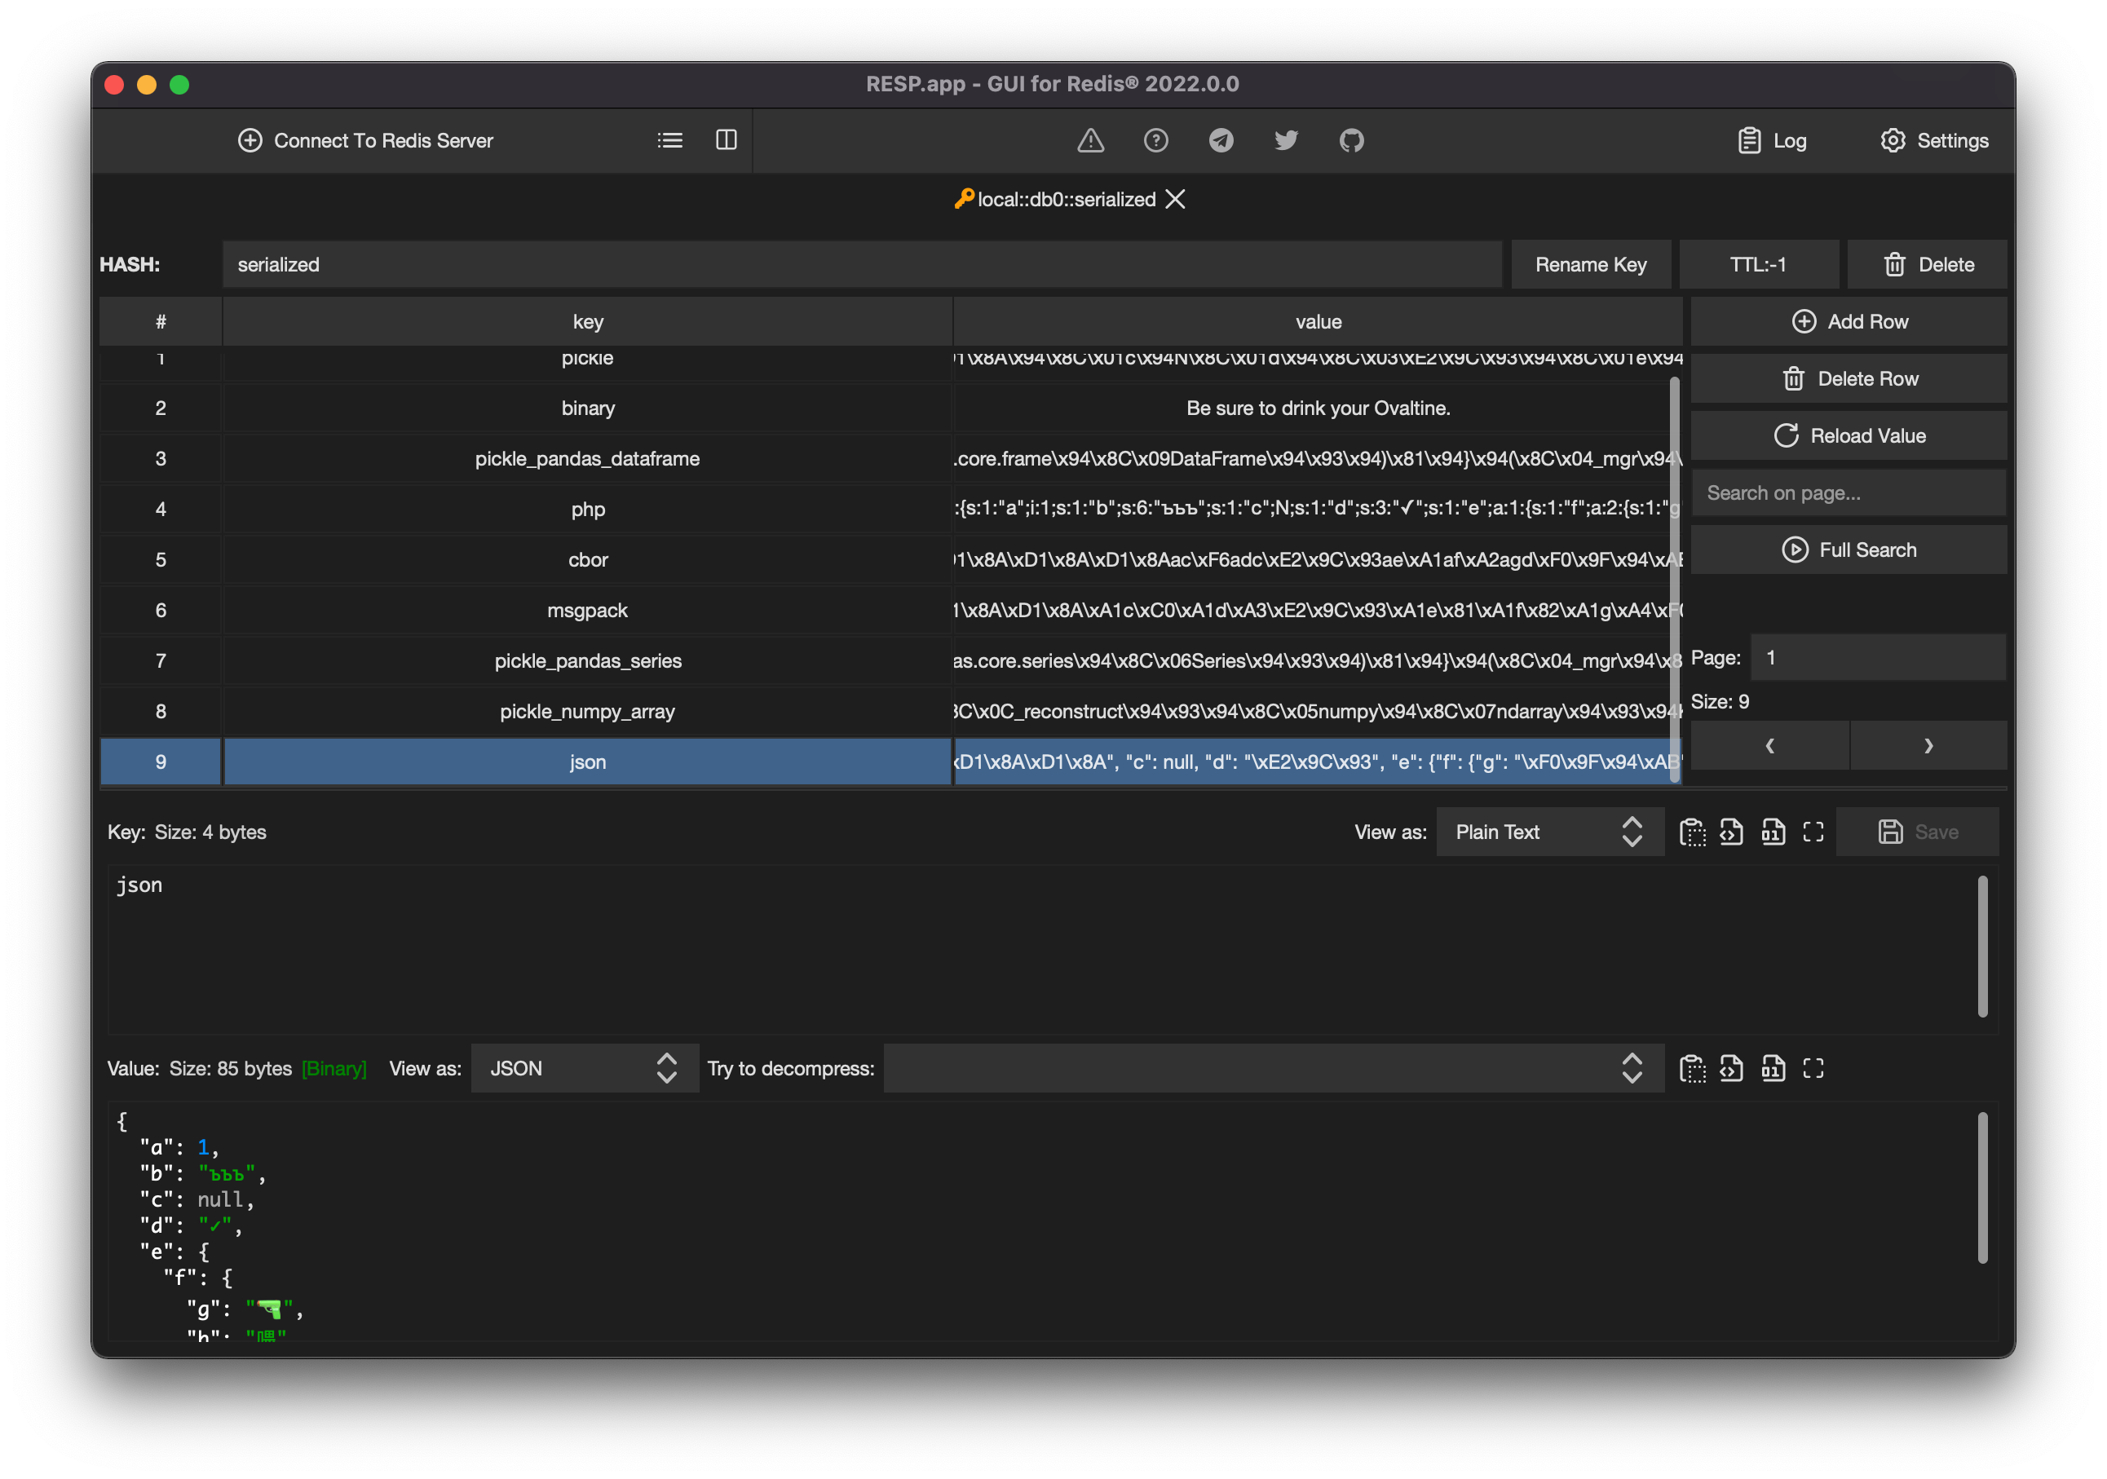The height and width of the screenshot is (1479, 2107).
Task: Toggle the Binary data label
Action: pos(333,1067)
